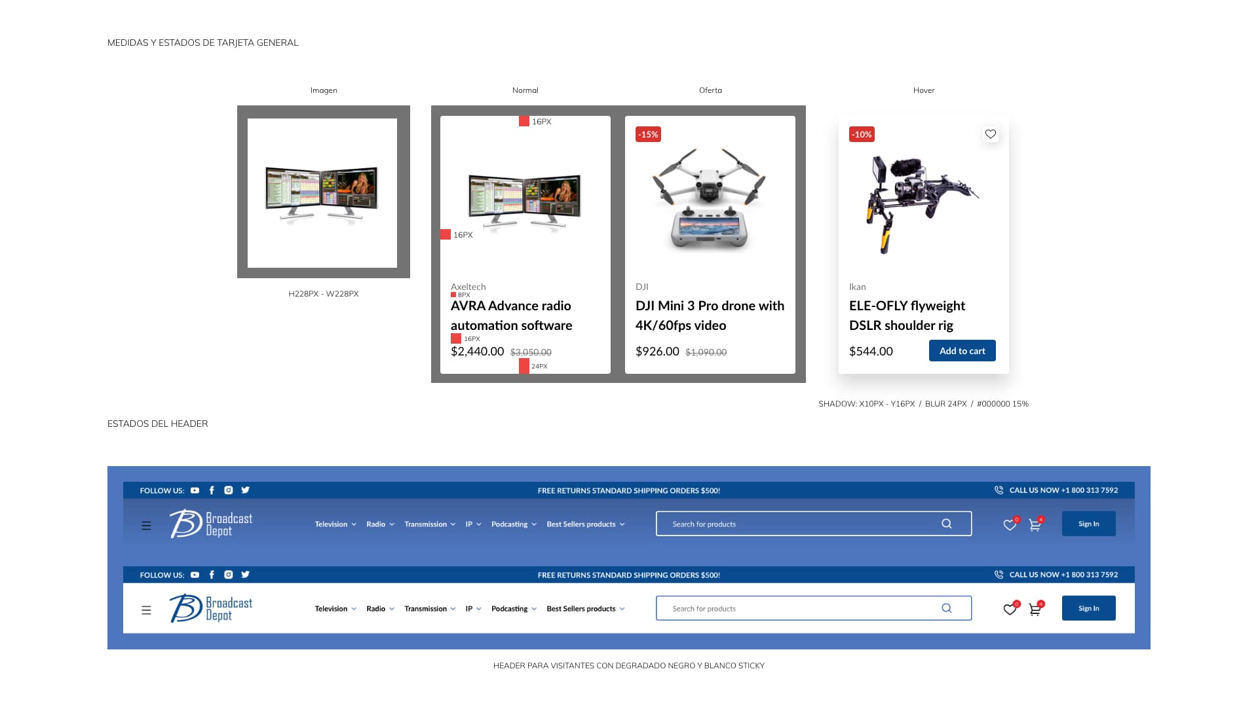1258x707 pixels.
Task: Click search field in dark header
Action: [814, 524]
